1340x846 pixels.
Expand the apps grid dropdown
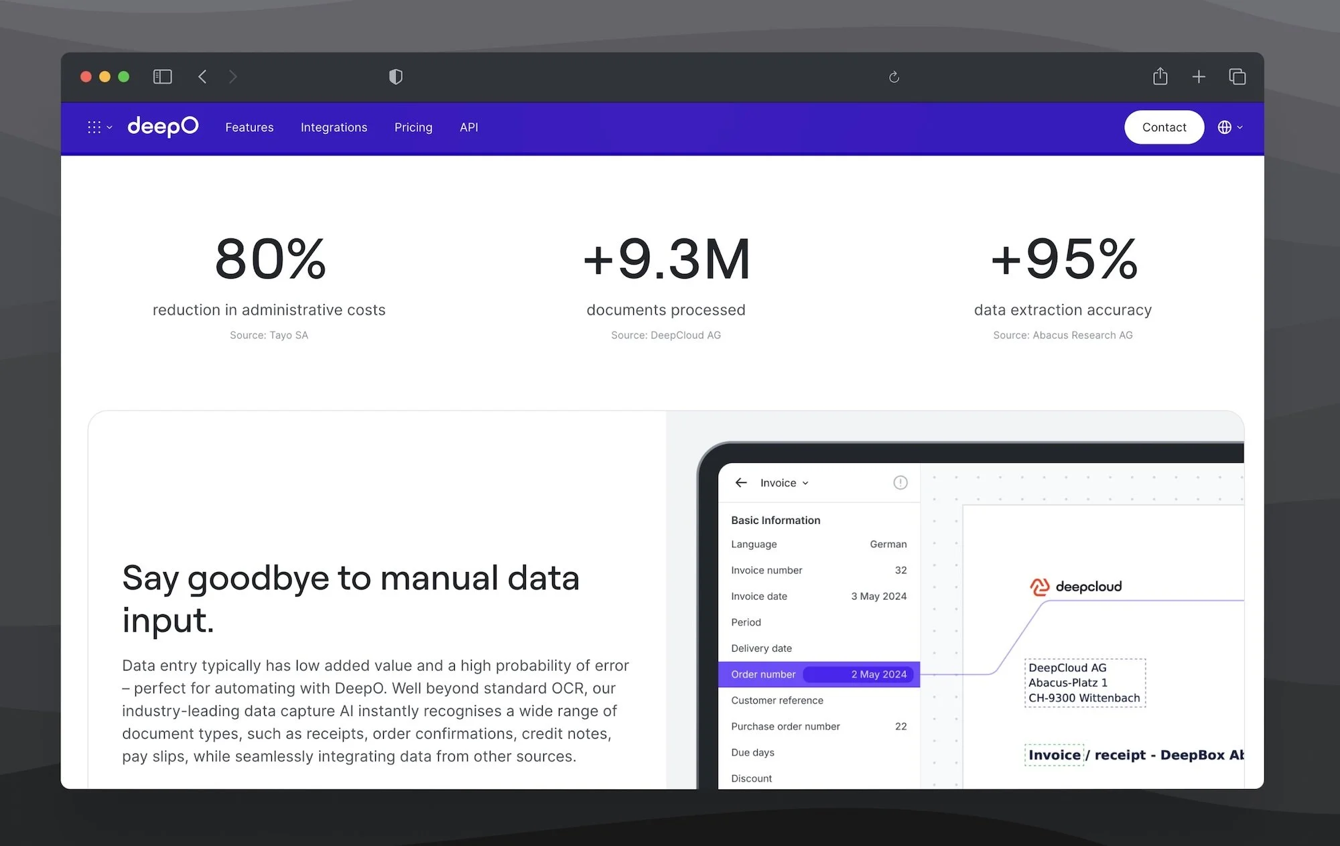click(99, 127)
